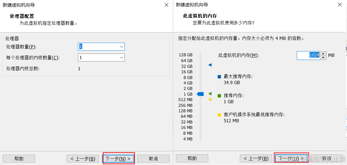Click 取消 in processor configuration dialog
Image resolution: width=347 pixels, height=165 pixels.
pyautogui.click(x=153, y=159)
